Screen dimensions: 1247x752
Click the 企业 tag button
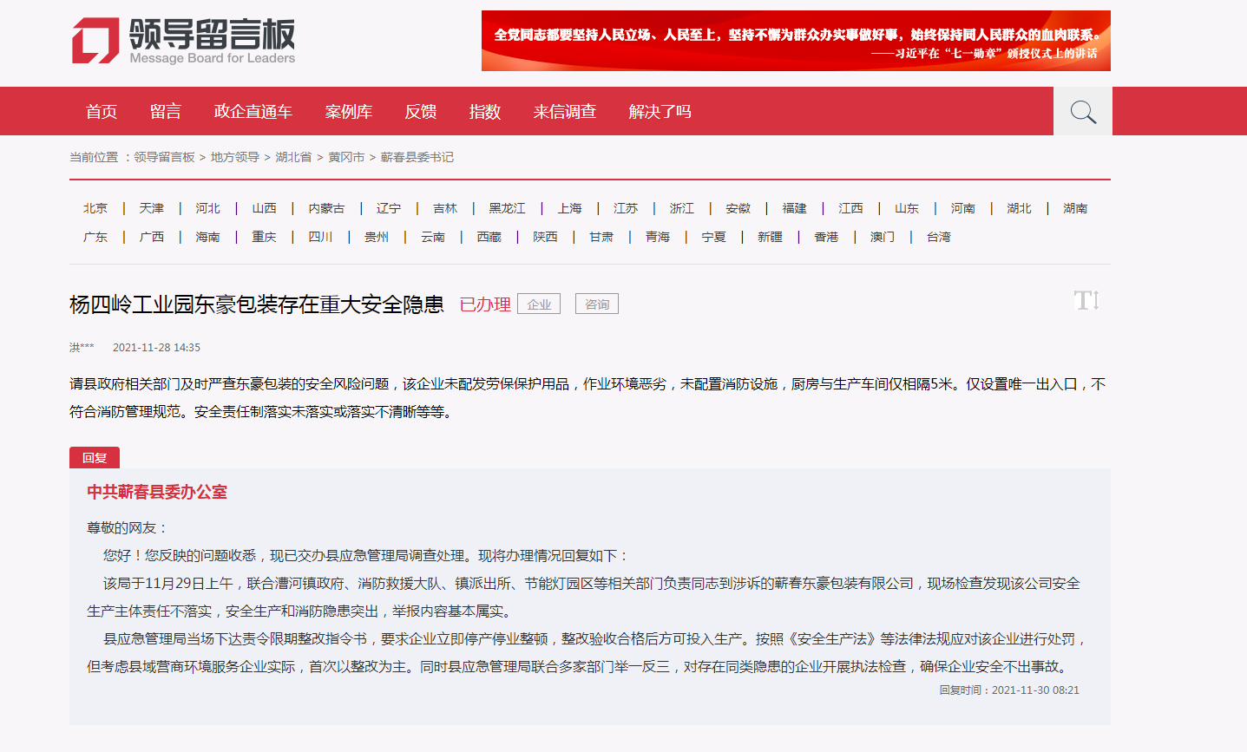click(x=539, y=304)
